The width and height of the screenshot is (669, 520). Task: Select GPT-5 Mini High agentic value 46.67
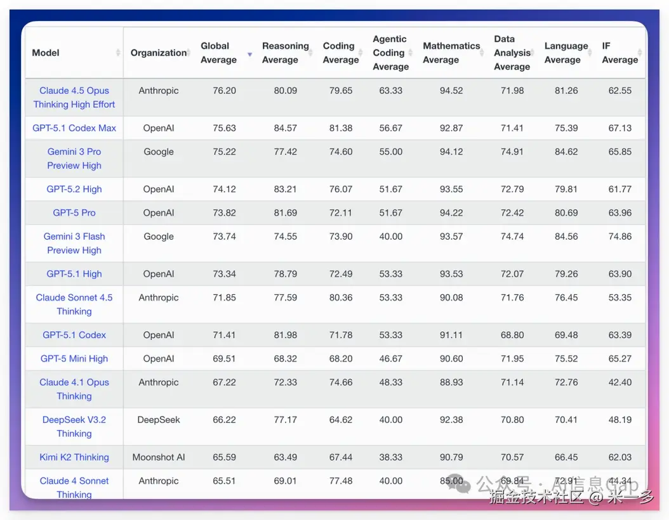click(x=391, y=358)
